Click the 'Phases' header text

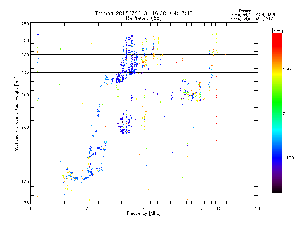pyautogui.click(x=245, y=11)
